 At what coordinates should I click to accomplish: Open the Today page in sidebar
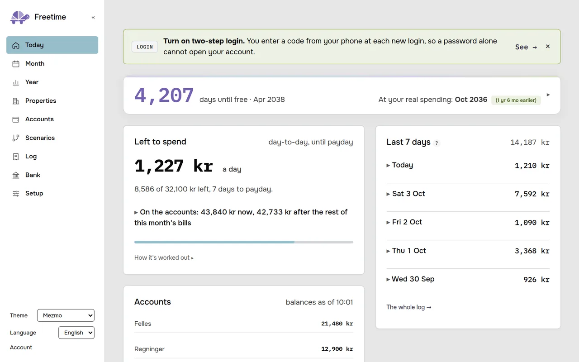pyautogui.click(x=52, y=45)
